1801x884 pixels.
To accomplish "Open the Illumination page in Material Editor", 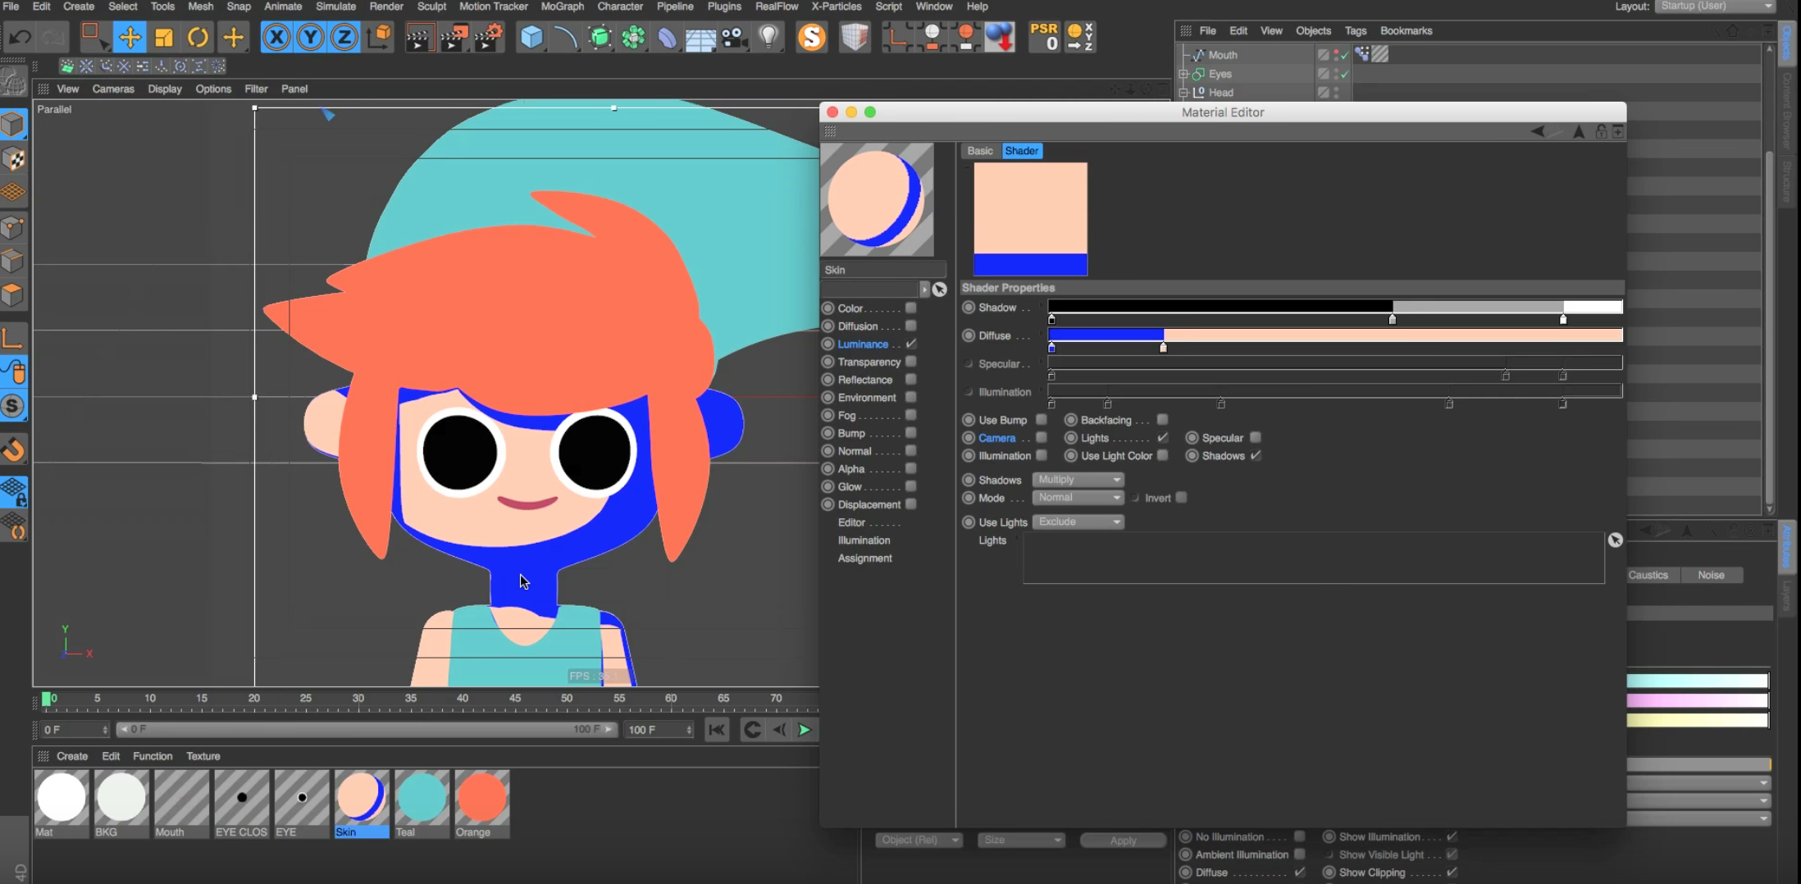I will [x=864, y=540].
